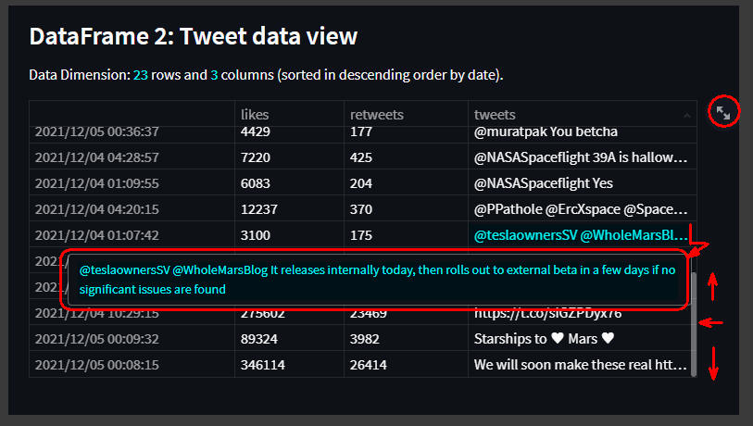The height and width of the screenshot is (426, 753).
Task: Click the likes cell showing 12237
Action: (289, 209)
